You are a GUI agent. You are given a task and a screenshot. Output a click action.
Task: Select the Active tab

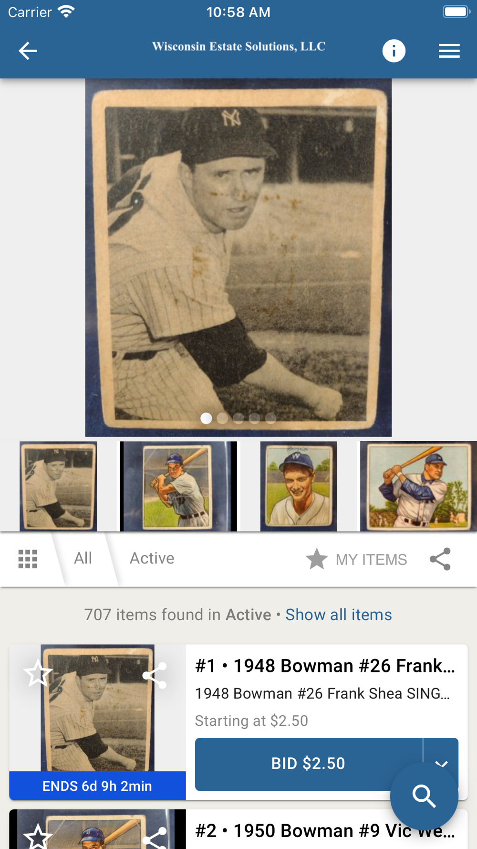pos(152,558)
